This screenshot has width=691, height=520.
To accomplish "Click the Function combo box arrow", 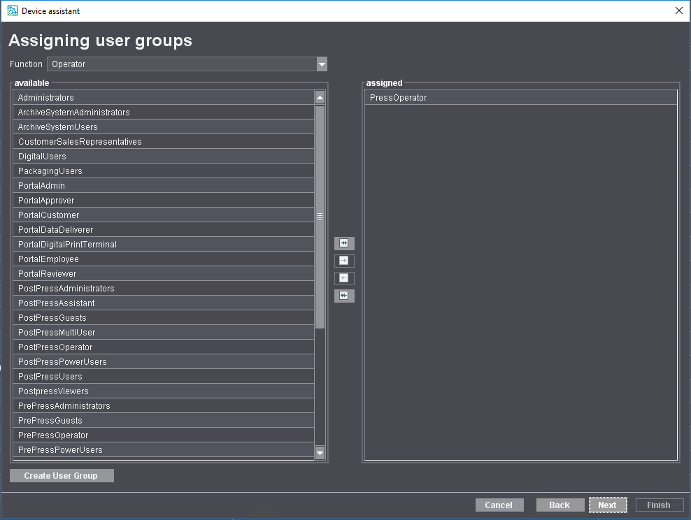I will [x=322, y=64].
